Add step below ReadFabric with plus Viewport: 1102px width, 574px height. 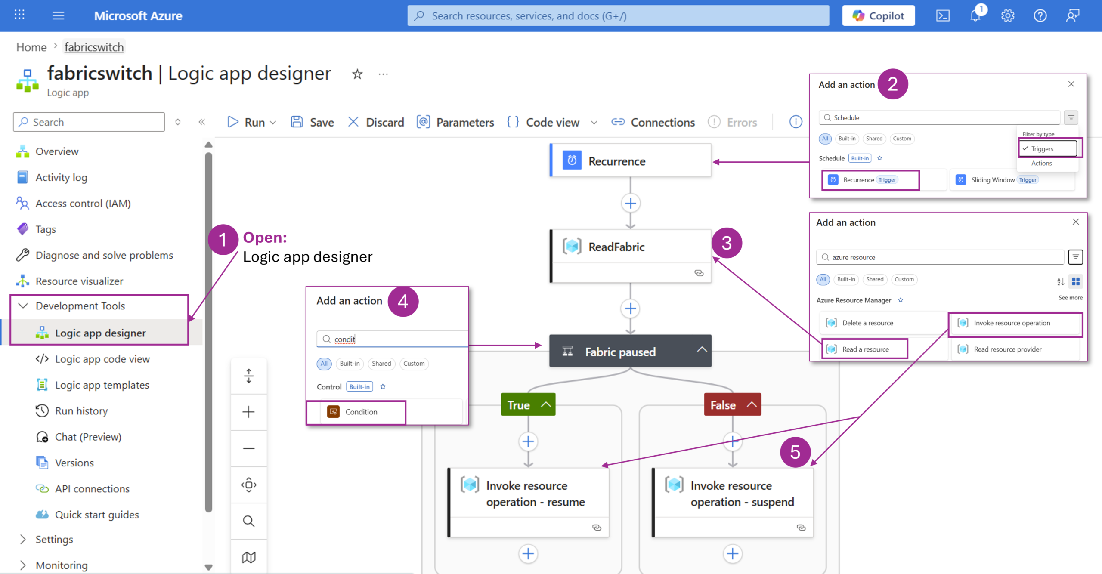point(631,309)
